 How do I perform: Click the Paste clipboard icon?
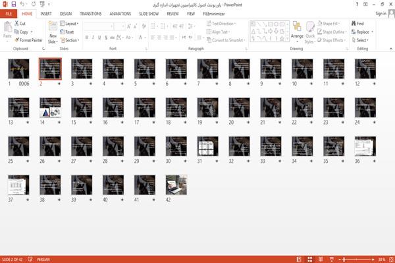pyautogui.click(x=7, y=27)
